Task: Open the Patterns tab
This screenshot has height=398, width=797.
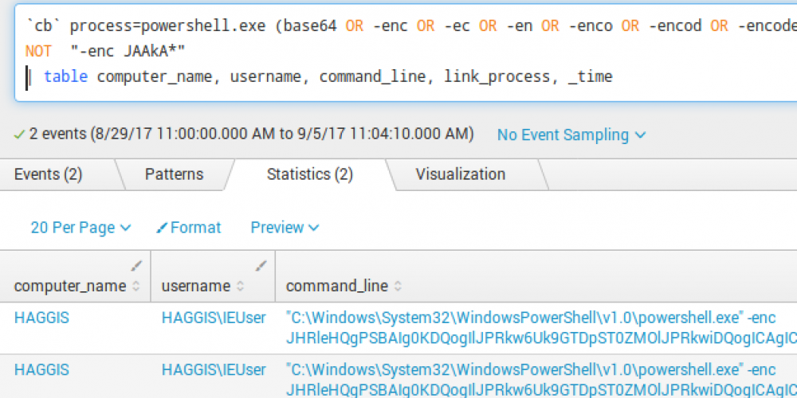Action: 174,174
